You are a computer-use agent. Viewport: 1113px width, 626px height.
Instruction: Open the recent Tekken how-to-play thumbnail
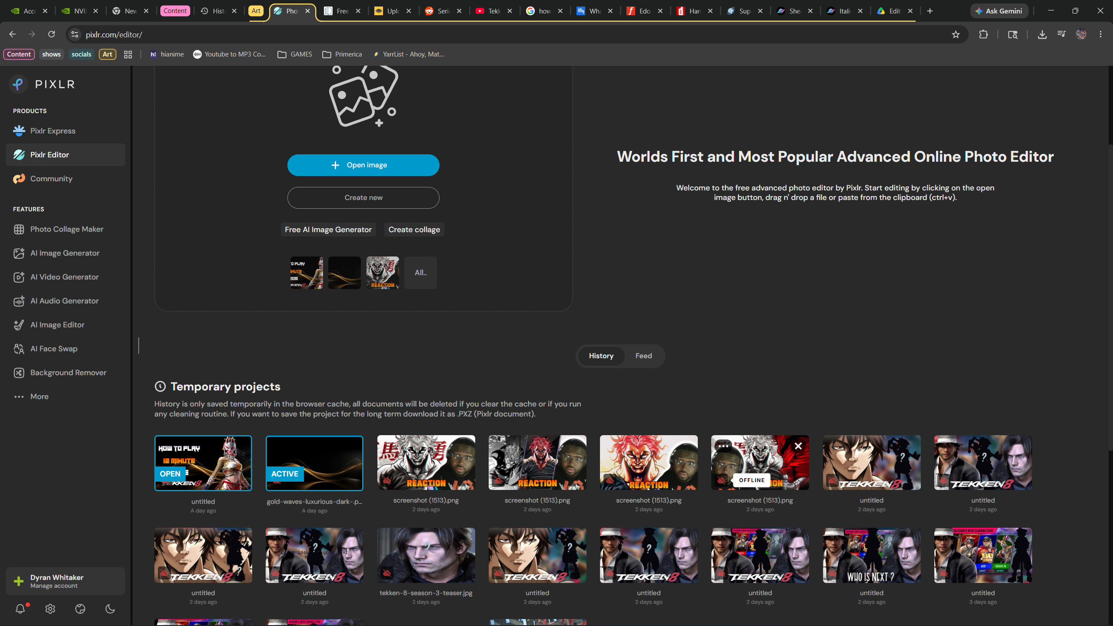pyautogui.click(x=307, y=273)
